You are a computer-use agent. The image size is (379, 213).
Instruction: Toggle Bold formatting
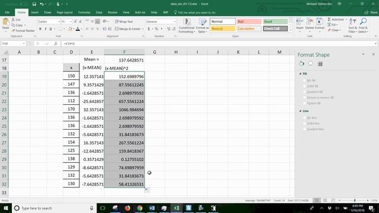point(40,29)
